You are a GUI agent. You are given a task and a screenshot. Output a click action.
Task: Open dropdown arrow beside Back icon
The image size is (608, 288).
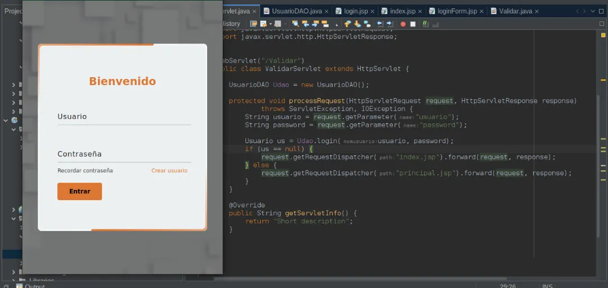pos(271,24)
